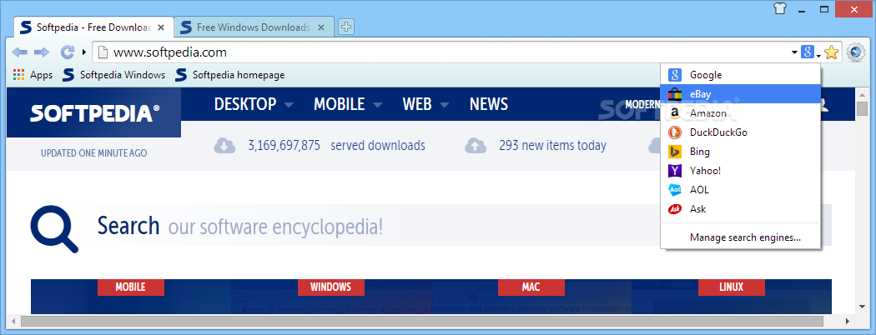Click the 3,169,697,875 served downloads text
Viewport: 876px width, 335px height.
click(336, 146)
